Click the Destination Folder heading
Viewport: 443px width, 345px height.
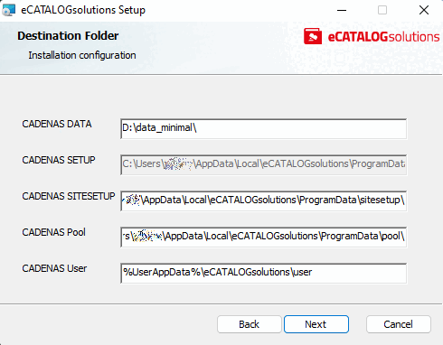(x=68, y=36)
